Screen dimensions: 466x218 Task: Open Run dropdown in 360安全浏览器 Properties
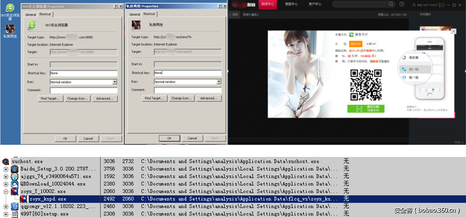pyautogui.click(x=115, y=82)
